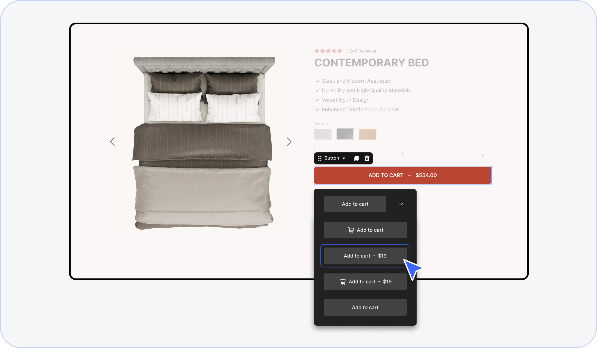Show the next product image arrow
The width and height of the screenshot is (597, 348).
(x=289, y=142)
